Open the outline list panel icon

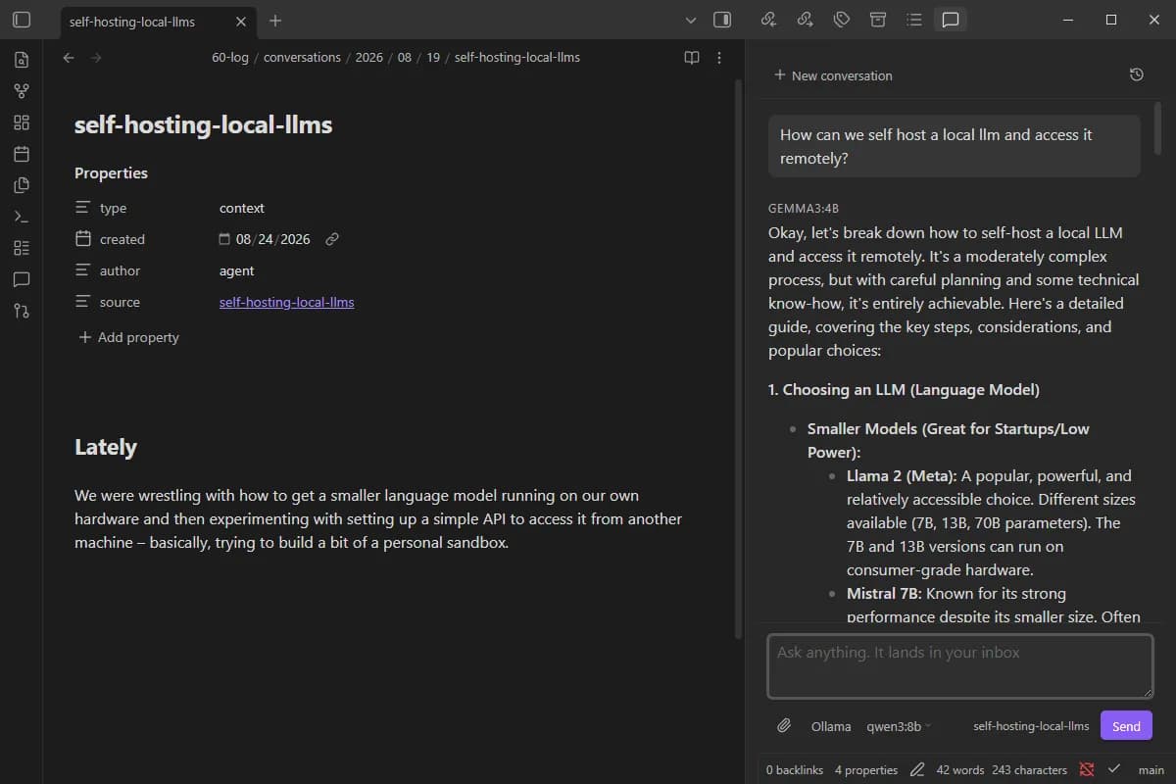[913, 20]
